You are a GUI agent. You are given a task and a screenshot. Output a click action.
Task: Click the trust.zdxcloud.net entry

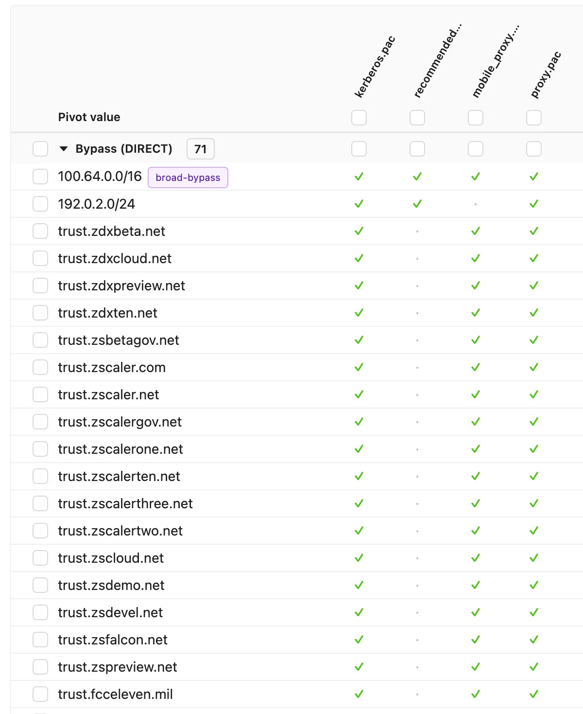point(115,258)
